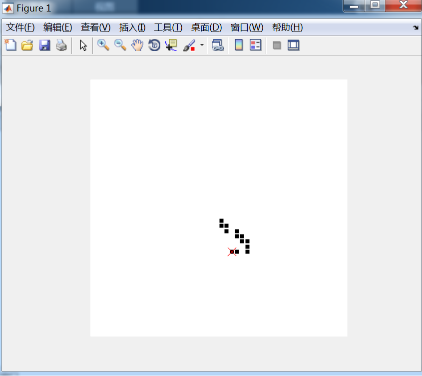This screenshot has width=422, height=376.
Task: Open the 工具(T) menu
Action: (168, 27)
